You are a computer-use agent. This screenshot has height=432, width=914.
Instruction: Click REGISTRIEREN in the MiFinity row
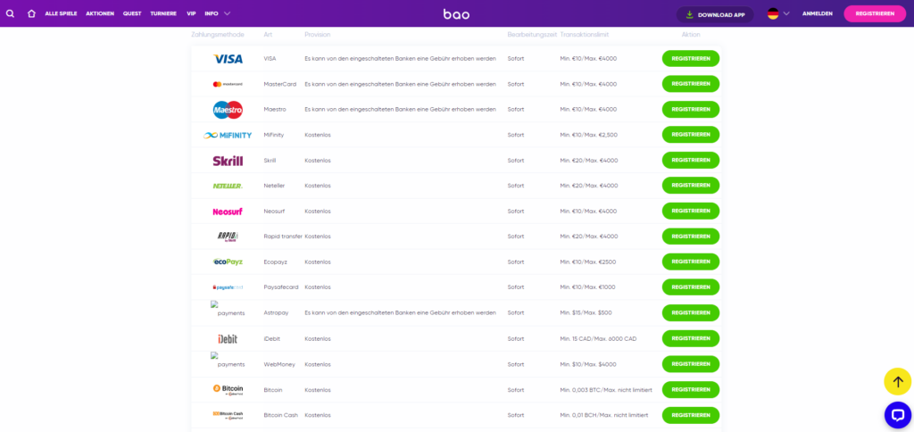691,135
